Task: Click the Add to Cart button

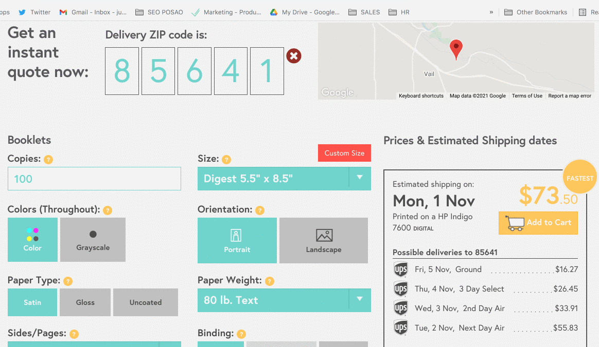Action: click(x=538, y=223)
